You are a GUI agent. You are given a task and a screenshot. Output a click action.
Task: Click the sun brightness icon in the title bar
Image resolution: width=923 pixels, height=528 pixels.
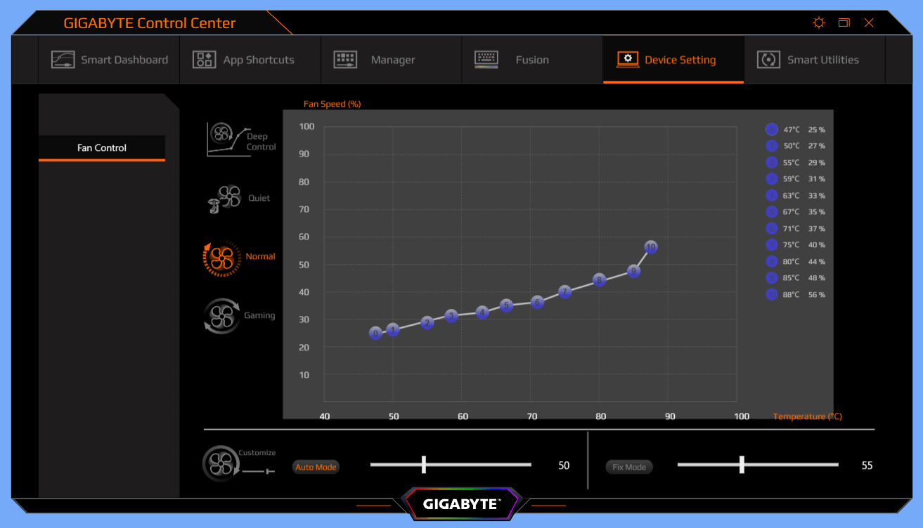pos(819,22)
